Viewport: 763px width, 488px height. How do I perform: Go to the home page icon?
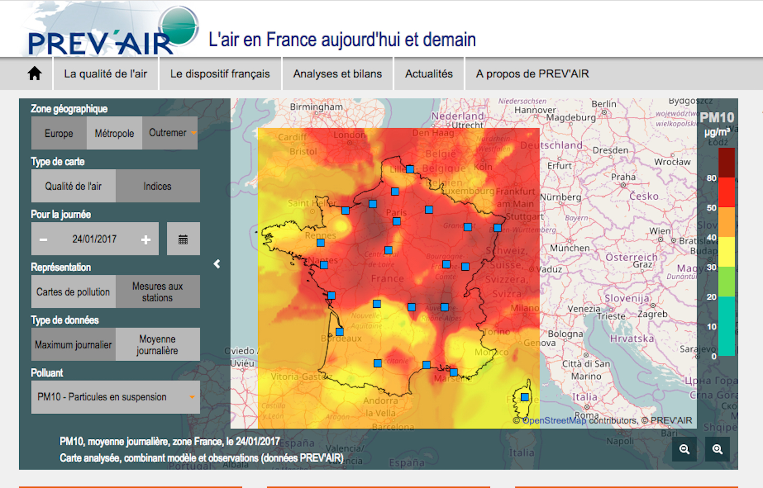pos(35,73)
